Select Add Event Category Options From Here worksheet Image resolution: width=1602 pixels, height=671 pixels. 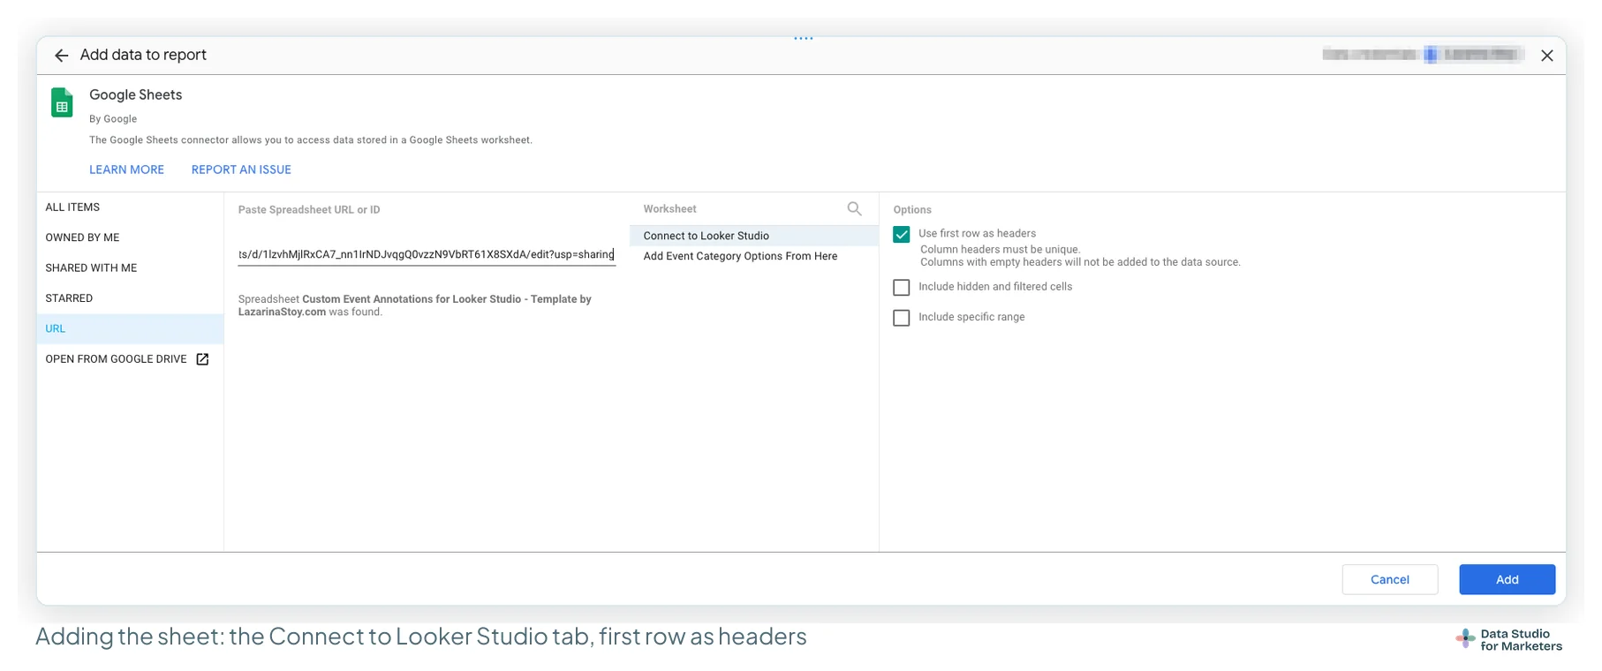(753, 256)
